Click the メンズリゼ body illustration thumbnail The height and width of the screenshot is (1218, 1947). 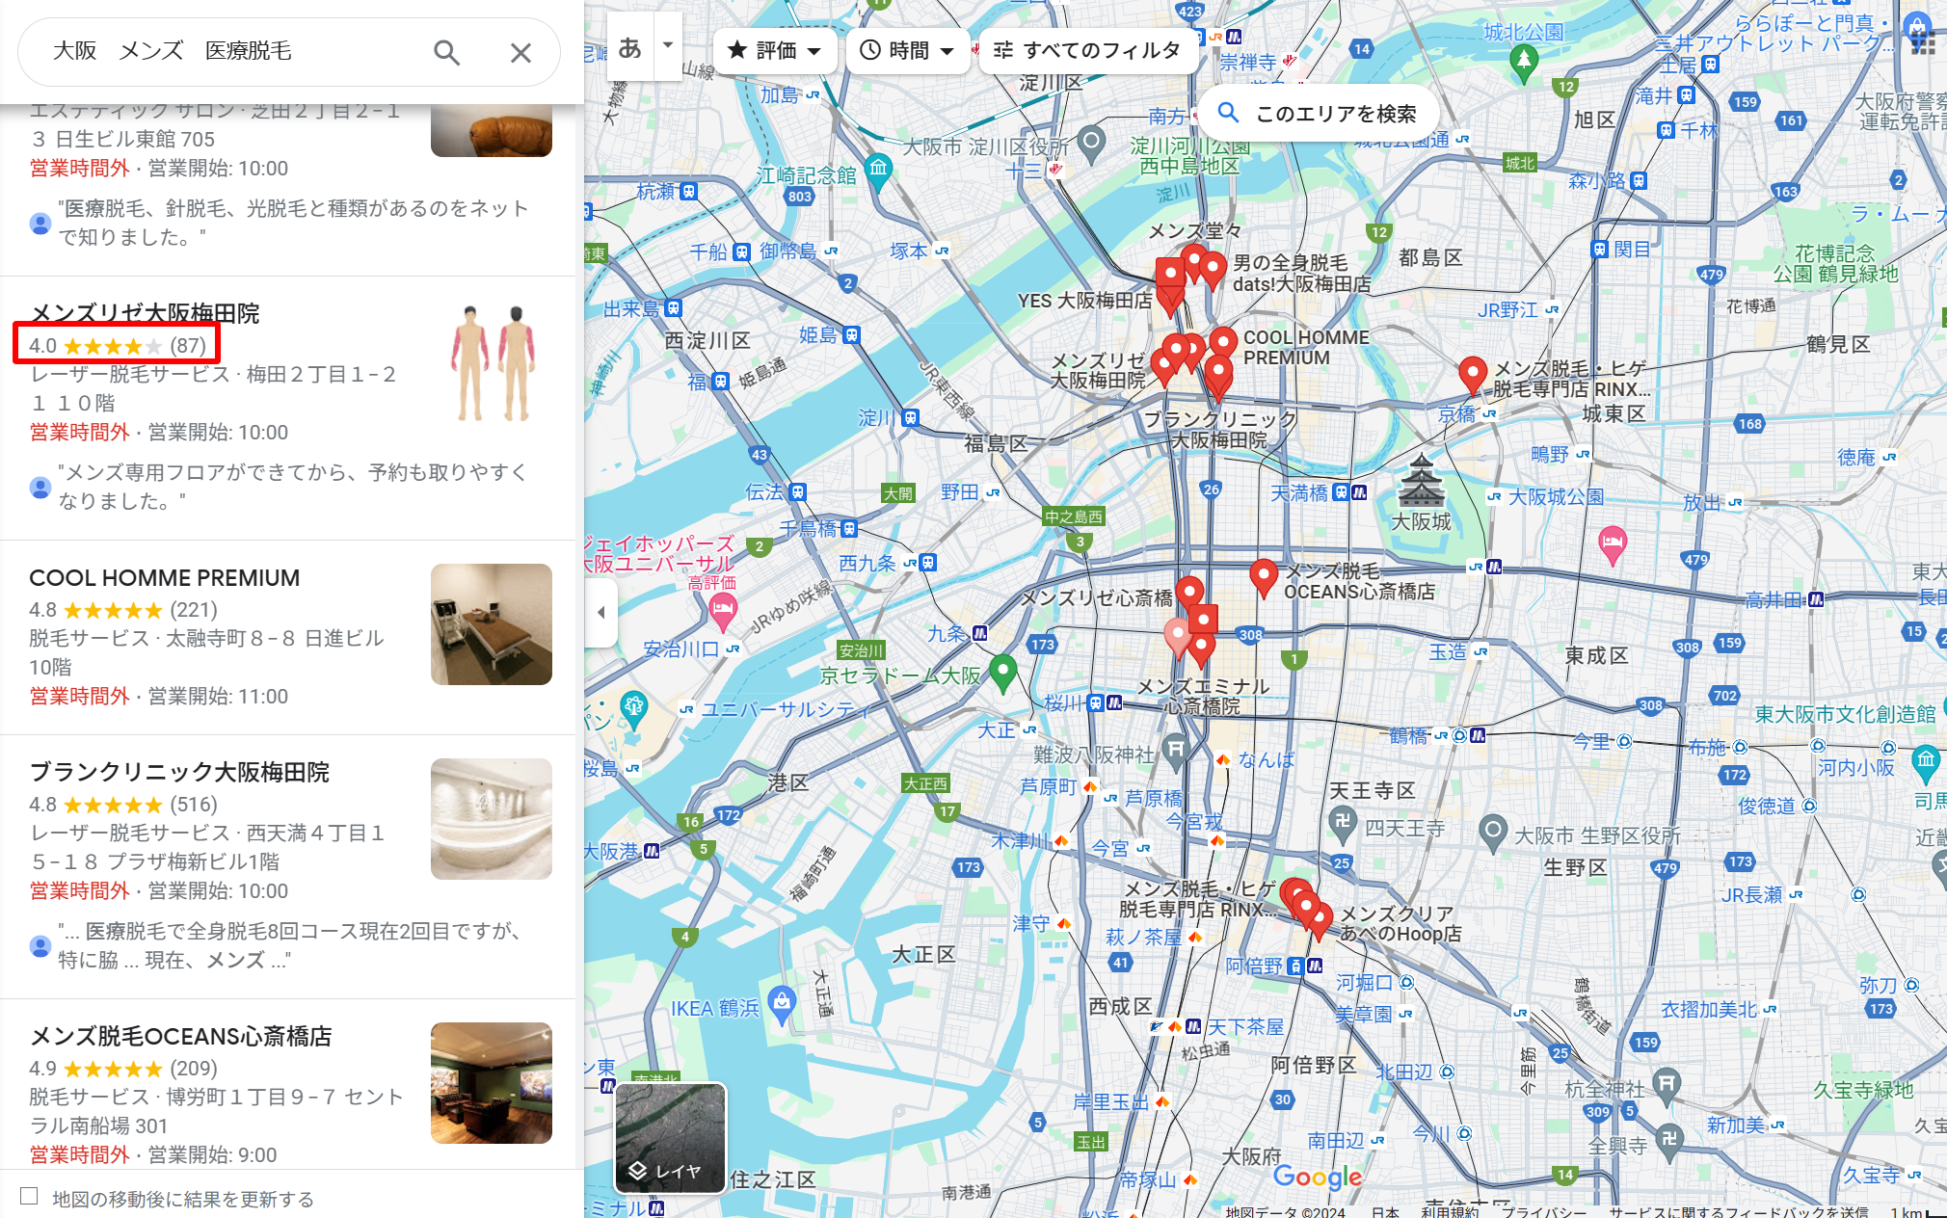pyautogui.click(x=492, y=362)
